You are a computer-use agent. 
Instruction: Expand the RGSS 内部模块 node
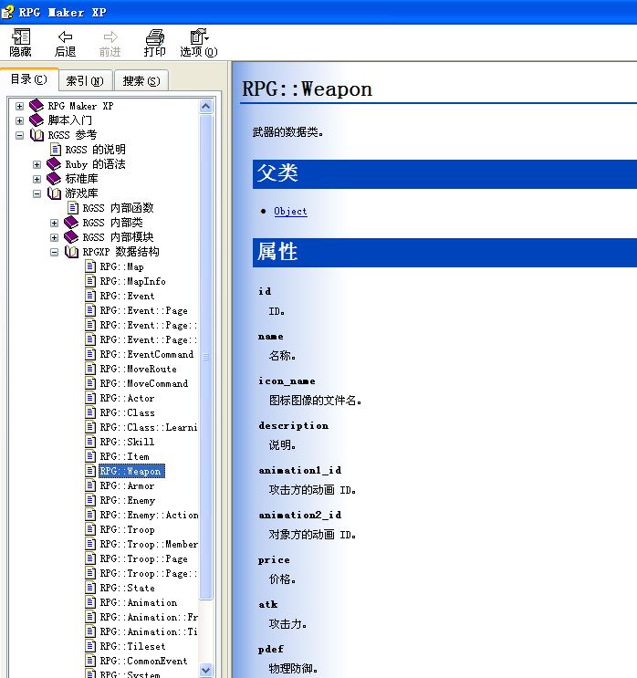click(x=54, y=237)
